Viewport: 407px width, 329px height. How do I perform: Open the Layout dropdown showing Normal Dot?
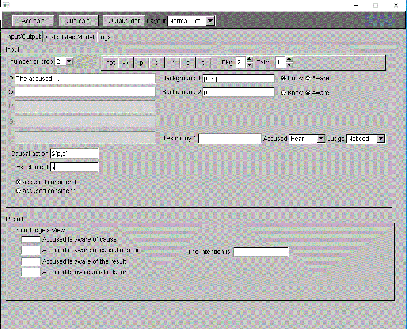[210, 21]
